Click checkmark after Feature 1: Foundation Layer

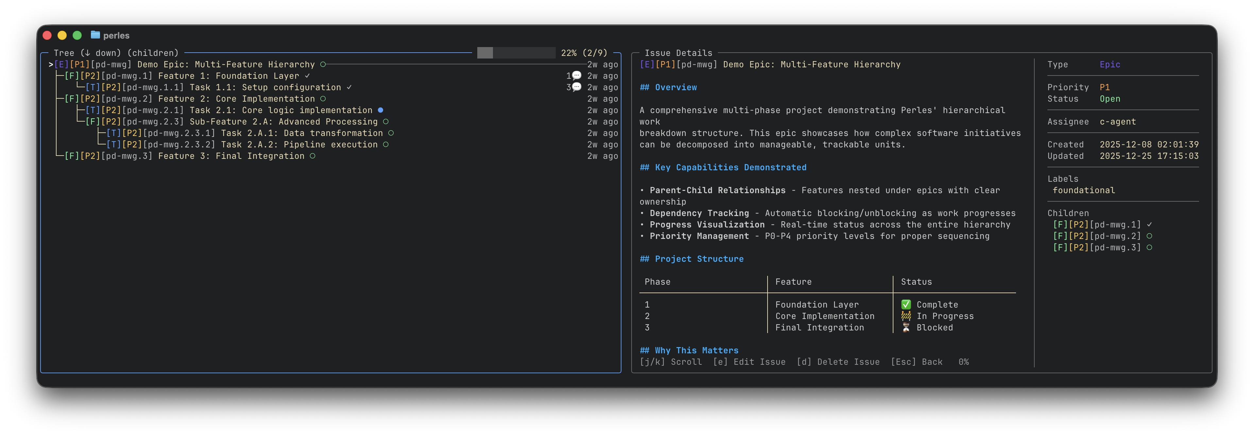click(x=307, y=76)
